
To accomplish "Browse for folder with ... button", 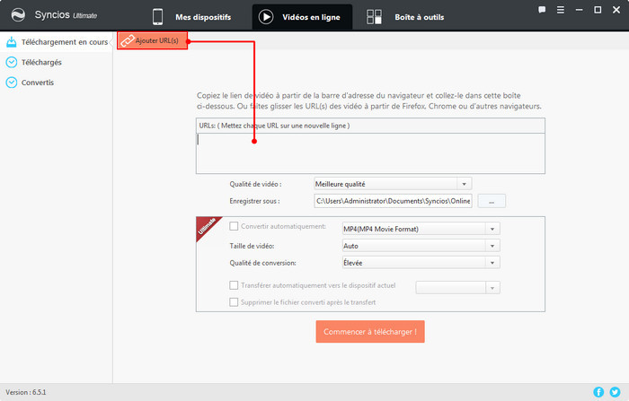I will tap(492, 201).
